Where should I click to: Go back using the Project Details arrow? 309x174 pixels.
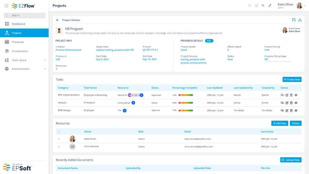[x=57, y=20]
